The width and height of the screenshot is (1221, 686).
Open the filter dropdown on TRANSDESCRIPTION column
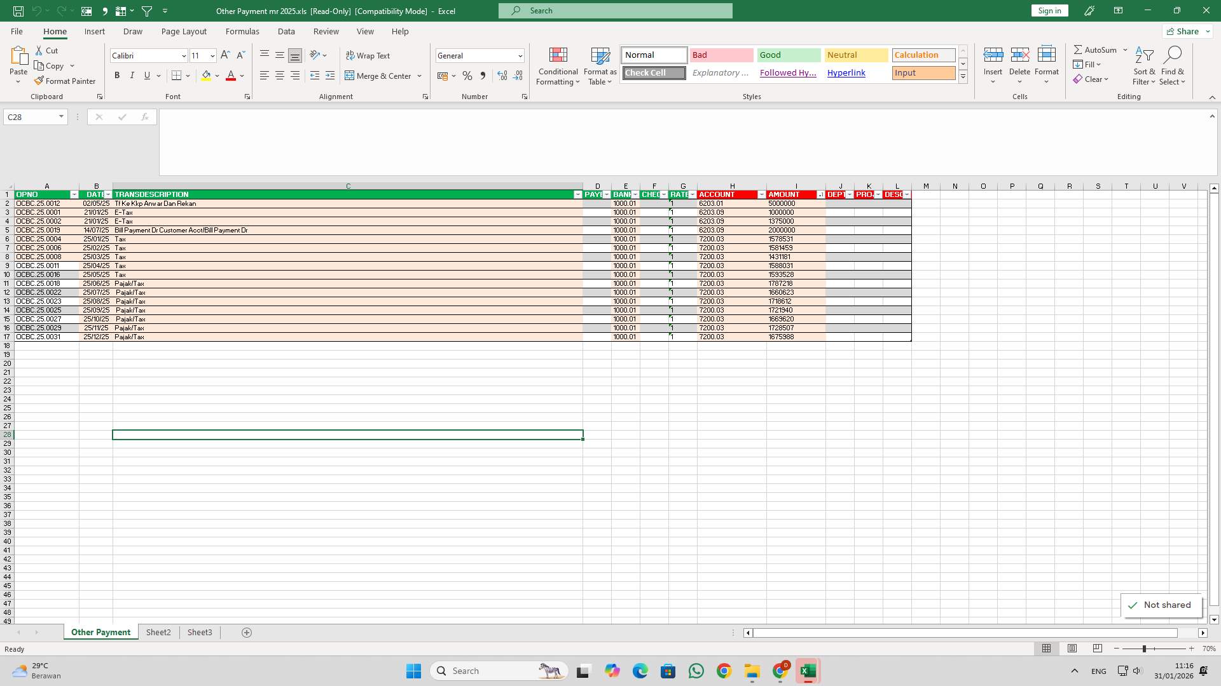click(577, 194)
